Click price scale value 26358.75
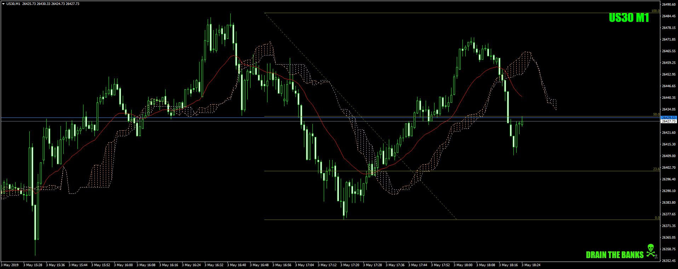 (669, 249)
